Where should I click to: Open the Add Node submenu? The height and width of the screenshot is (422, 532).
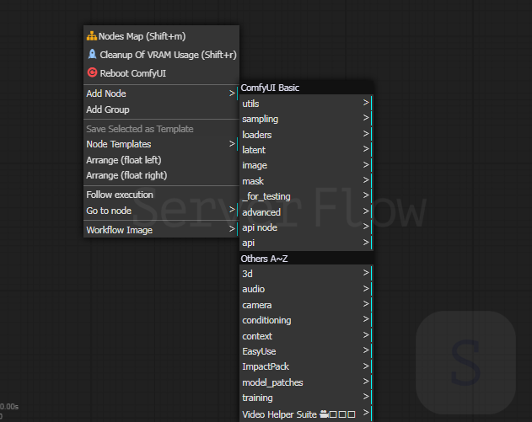click(161, 93)
